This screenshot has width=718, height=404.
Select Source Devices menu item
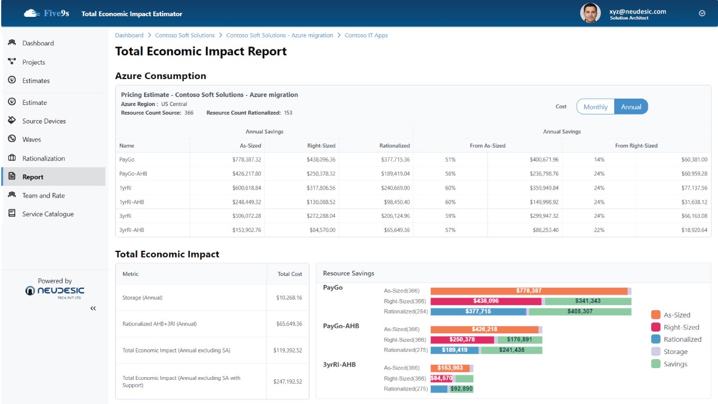click(x=44, y=121)
